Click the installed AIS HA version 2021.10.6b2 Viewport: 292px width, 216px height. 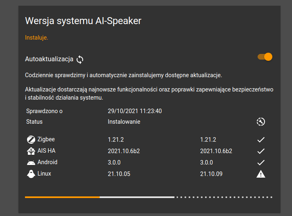124,151
